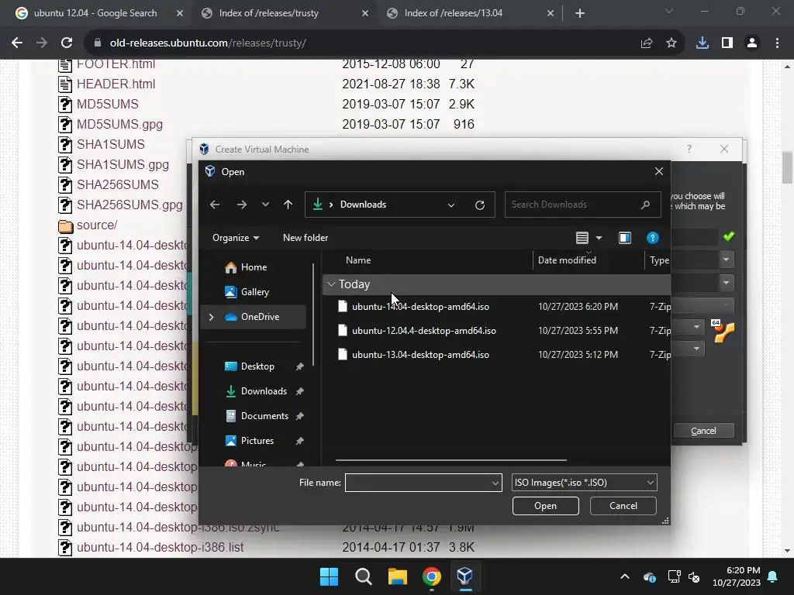The width and height of the screenshot is (794, 595).
Task: Open Create Virtual Machine help question mark
Action: [689, 149]
